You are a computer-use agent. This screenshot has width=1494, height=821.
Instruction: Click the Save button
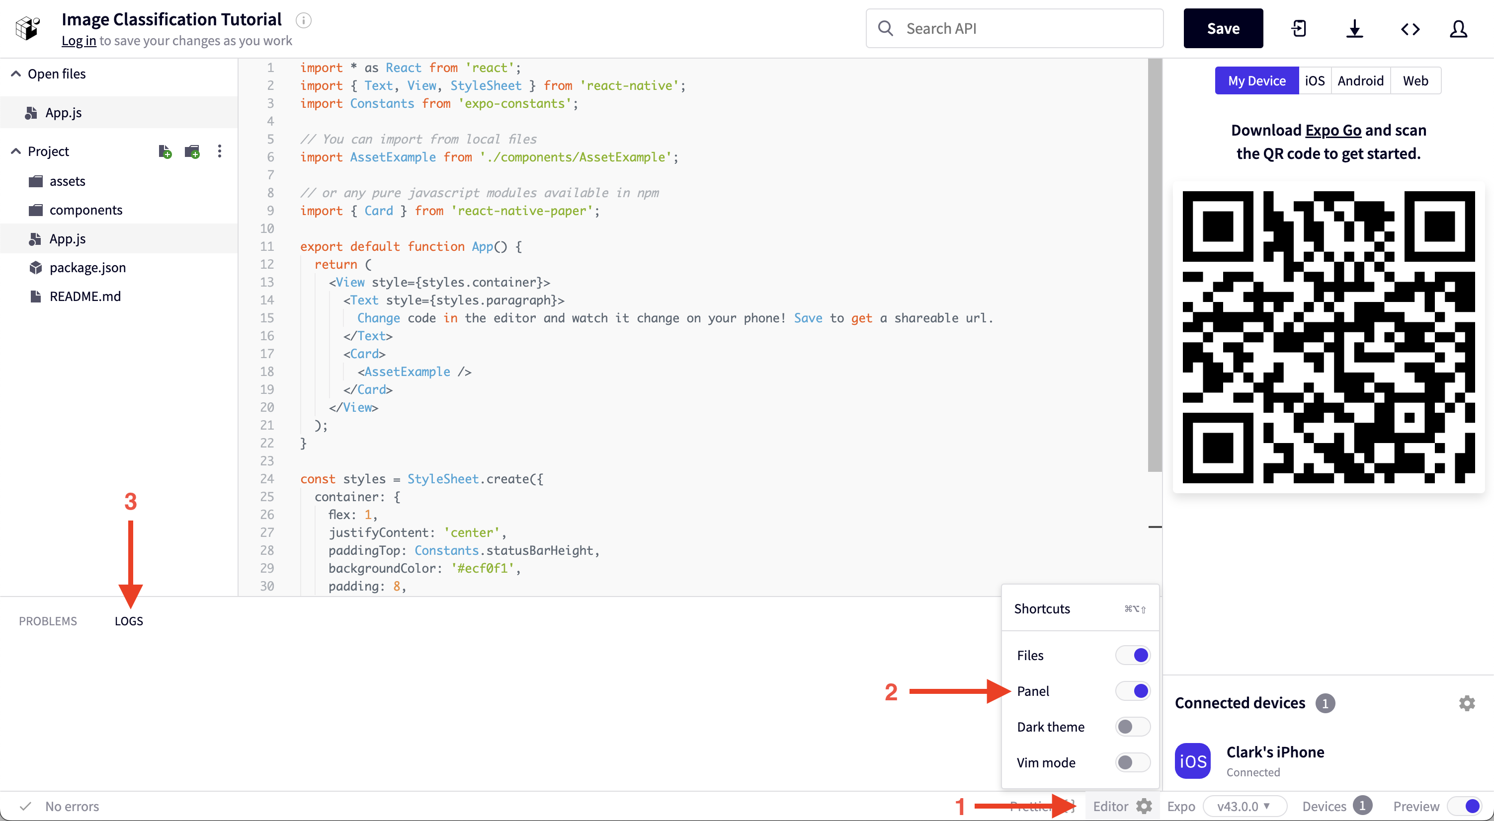1223,28
